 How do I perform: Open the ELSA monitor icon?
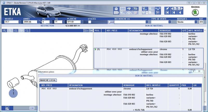[145, 9]
